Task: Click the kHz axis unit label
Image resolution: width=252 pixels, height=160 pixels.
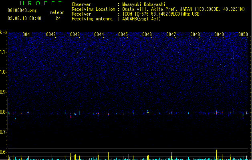Action: 4,32
